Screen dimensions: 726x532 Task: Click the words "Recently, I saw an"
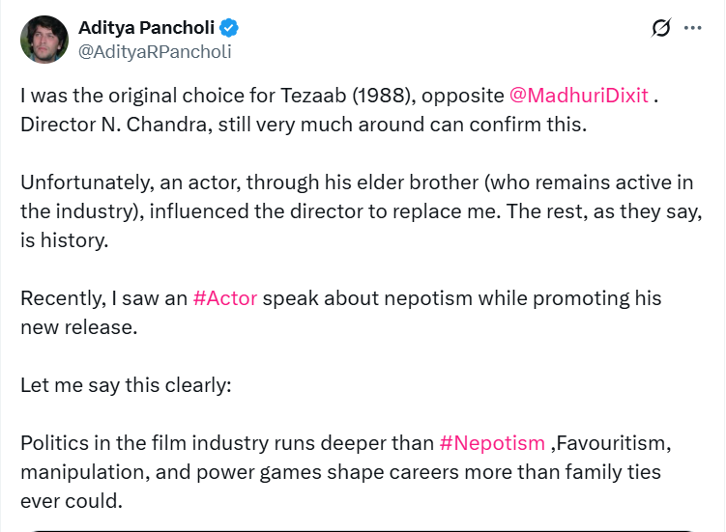point(103,297)
